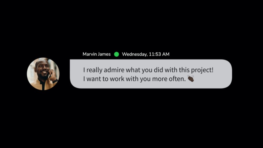Click the surname "James"

[104, 54]
